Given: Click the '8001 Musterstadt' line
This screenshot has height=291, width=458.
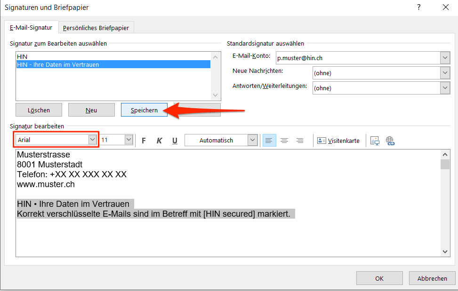Looking at the screenshot, I should pyautogui.click(x=49, y=165).
